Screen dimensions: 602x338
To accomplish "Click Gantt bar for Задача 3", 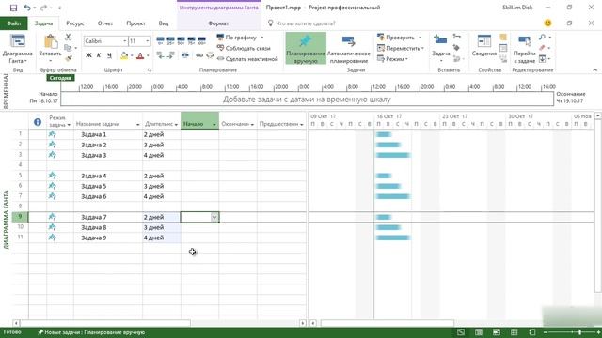I will (x=393, y=155).
